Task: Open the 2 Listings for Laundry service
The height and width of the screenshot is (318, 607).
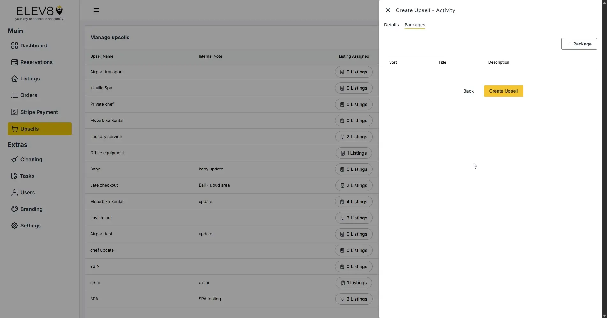Action: click(353, 137)
